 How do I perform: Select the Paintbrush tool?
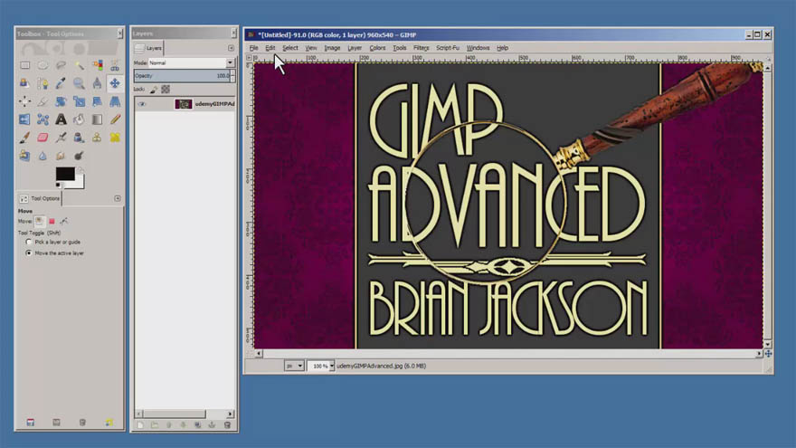click(25, 138)
